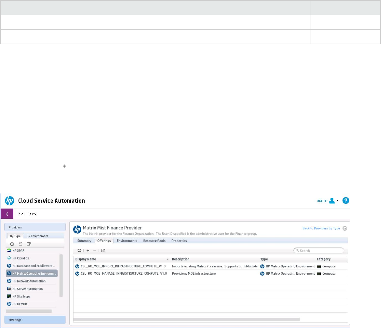The width and height of the screenshot is (381, 328).
Task: Click the admin user profile icon
Action: [x=332, y=201]
